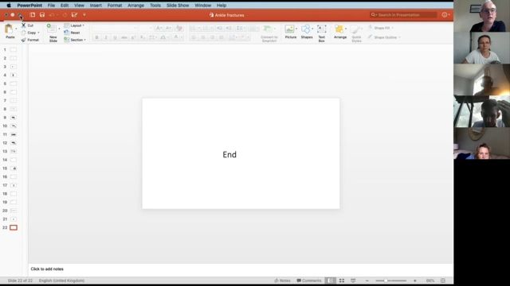Image resolution: width=510 pixels, height=286 pixels.
Task: Toggle the Notes pane in status bar
Action: [x=282, y=280]
